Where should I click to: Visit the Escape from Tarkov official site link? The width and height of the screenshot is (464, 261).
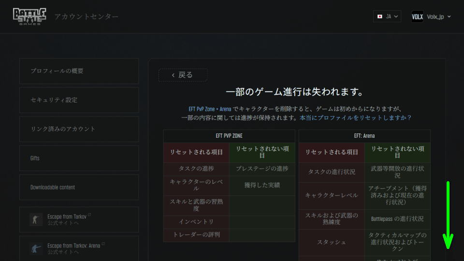(x=79, y=219)
